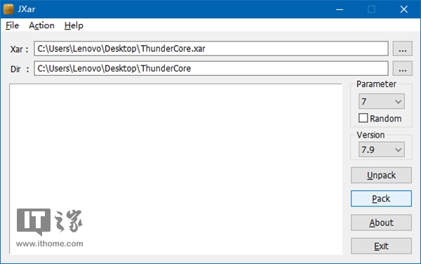Minimize the JXar window
Image resolution: width=421 pixels, height=264 pixels.
click(340, 9)
